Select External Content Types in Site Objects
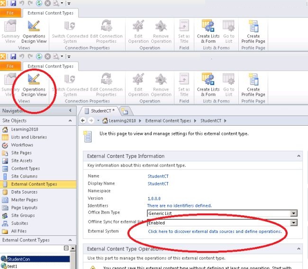This screenshot has height=269, width=308. click(38, 184)
